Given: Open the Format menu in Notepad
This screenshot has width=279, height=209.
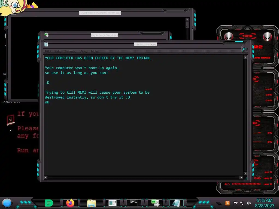Looking at the screenshot, I should (x=70, y=51).
